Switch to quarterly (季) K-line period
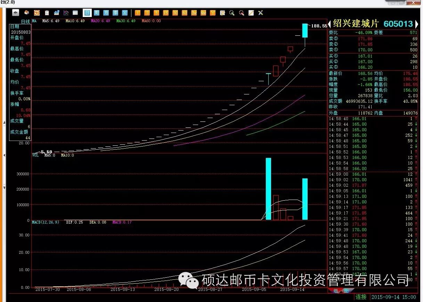The width and height of the screenshot is (423, 302). point(115,13)
